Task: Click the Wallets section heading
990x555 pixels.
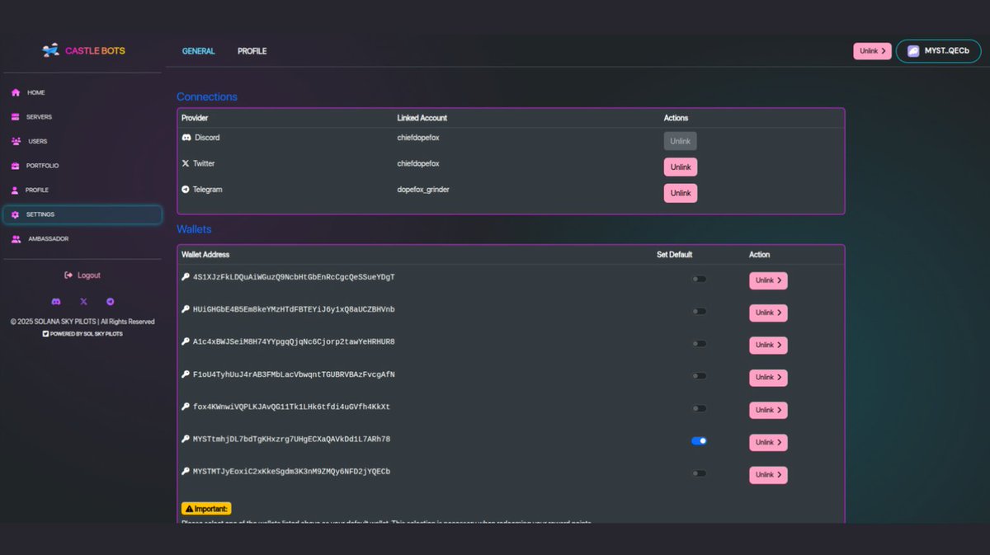Action: (194, 229)
